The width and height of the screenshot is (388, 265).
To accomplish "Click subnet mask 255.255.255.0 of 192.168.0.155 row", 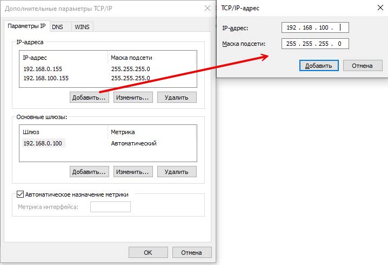I will 131,69.
